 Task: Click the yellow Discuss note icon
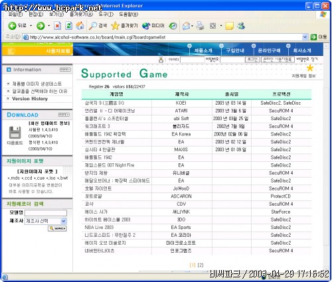pyautogui.click(x=229, y=26)
